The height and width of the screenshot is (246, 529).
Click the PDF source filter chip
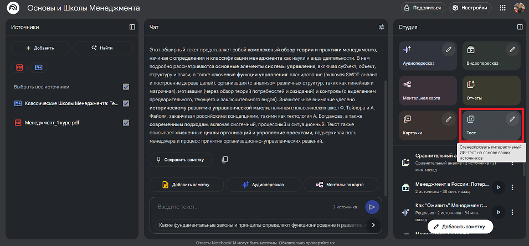click(20, 67)
